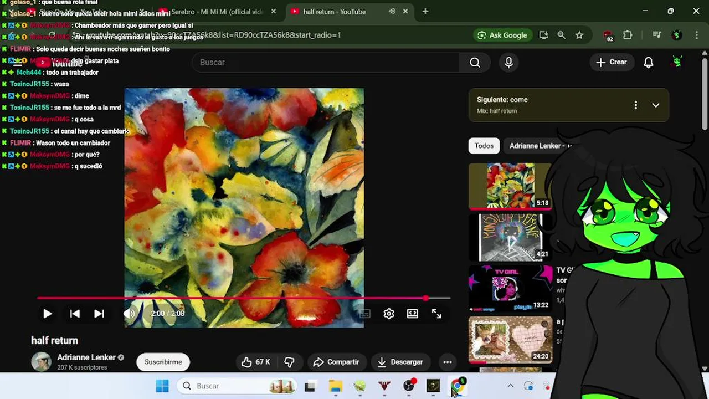709x399 pixels.
Task: Open the YouTube hamburger guide menu
Action: 17,62
